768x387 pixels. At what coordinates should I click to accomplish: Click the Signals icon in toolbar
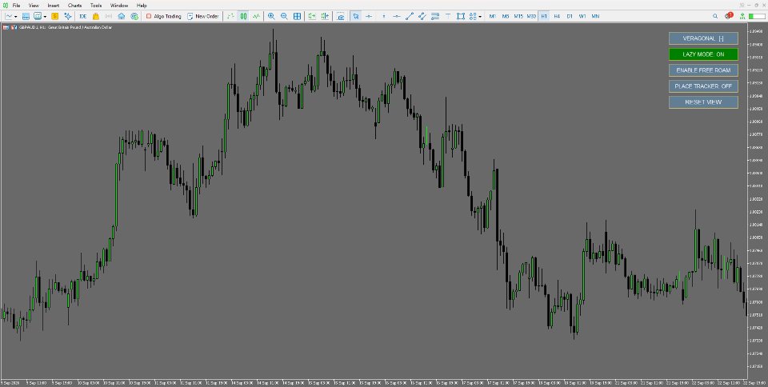[x=108, y=16]
